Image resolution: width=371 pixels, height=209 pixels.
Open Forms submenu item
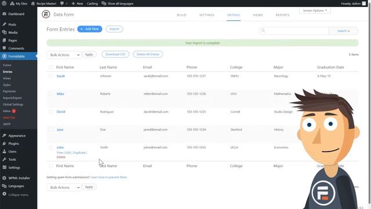(x=7, y=65)
